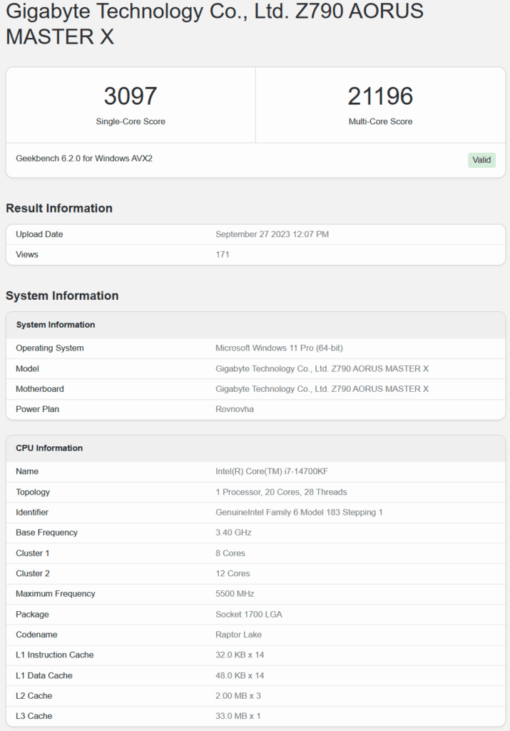Click the Codename value Raptor Lake
The height and width of the screenshot is (731, 510).
pos(238,635)
